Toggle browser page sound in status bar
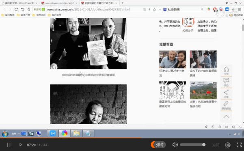The image size is (244, 151). (x=227, y=127)
